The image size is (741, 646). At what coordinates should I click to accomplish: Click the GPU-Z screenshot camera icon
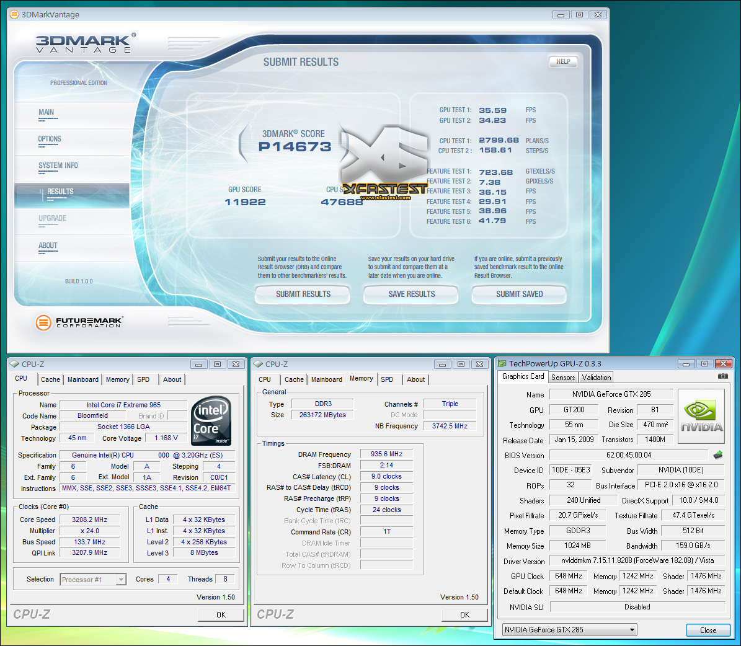[x=722, y=376]
